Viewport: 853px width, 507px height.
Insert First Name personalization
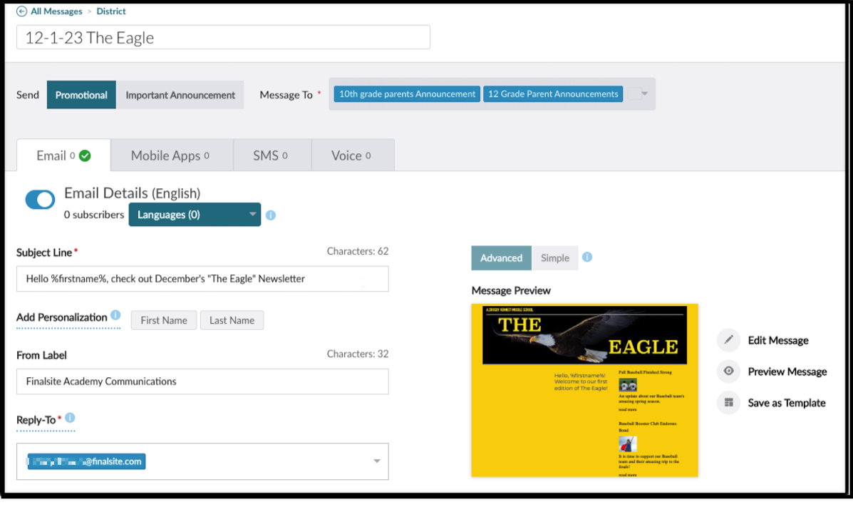click(164, 320)
